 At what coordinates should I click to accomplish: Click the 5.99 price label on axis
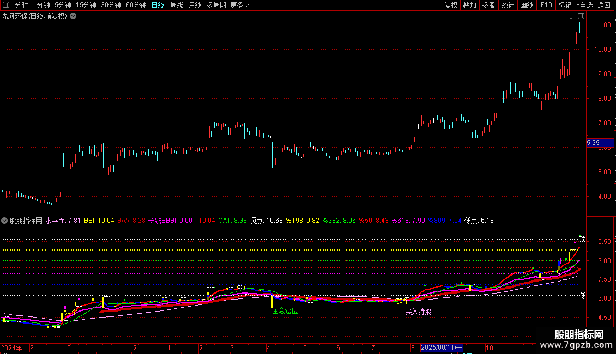click(593, 143)
